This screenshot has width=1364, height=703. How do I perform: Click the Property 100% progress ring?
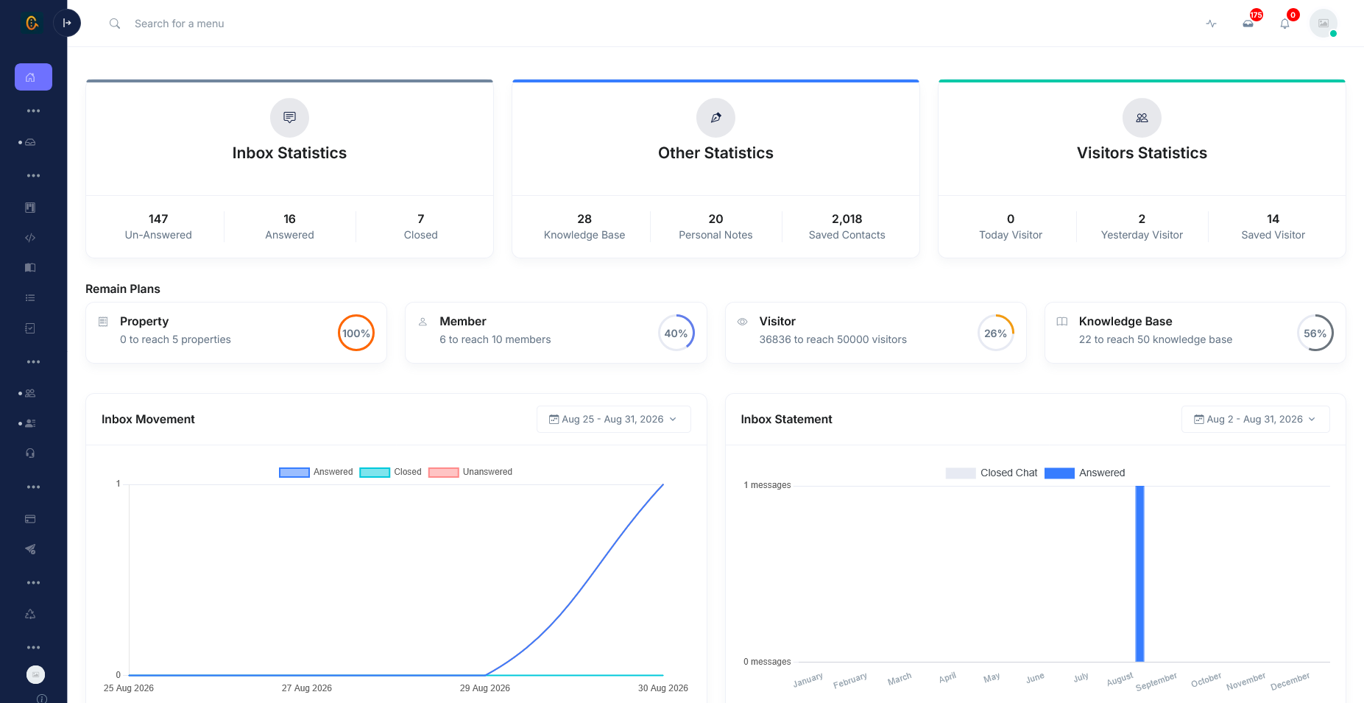356,333
